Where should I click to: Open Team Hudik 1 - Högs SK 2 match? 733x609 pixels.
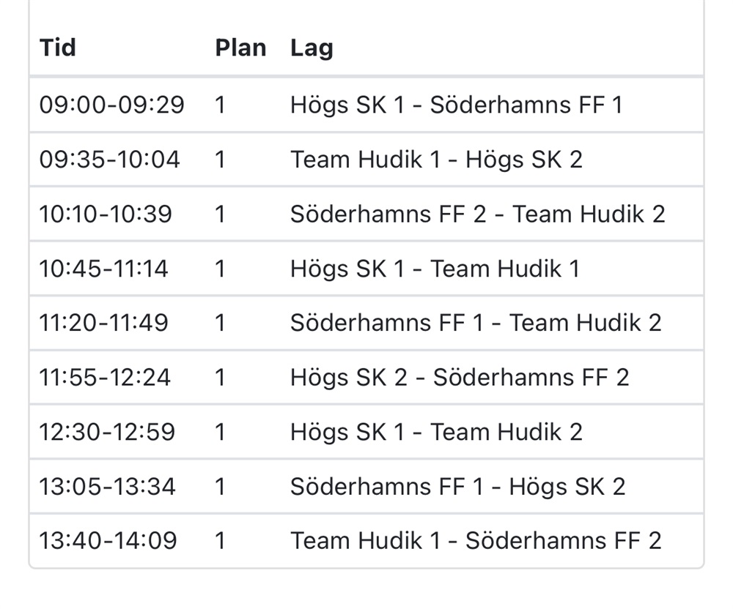tap(436, 159)
